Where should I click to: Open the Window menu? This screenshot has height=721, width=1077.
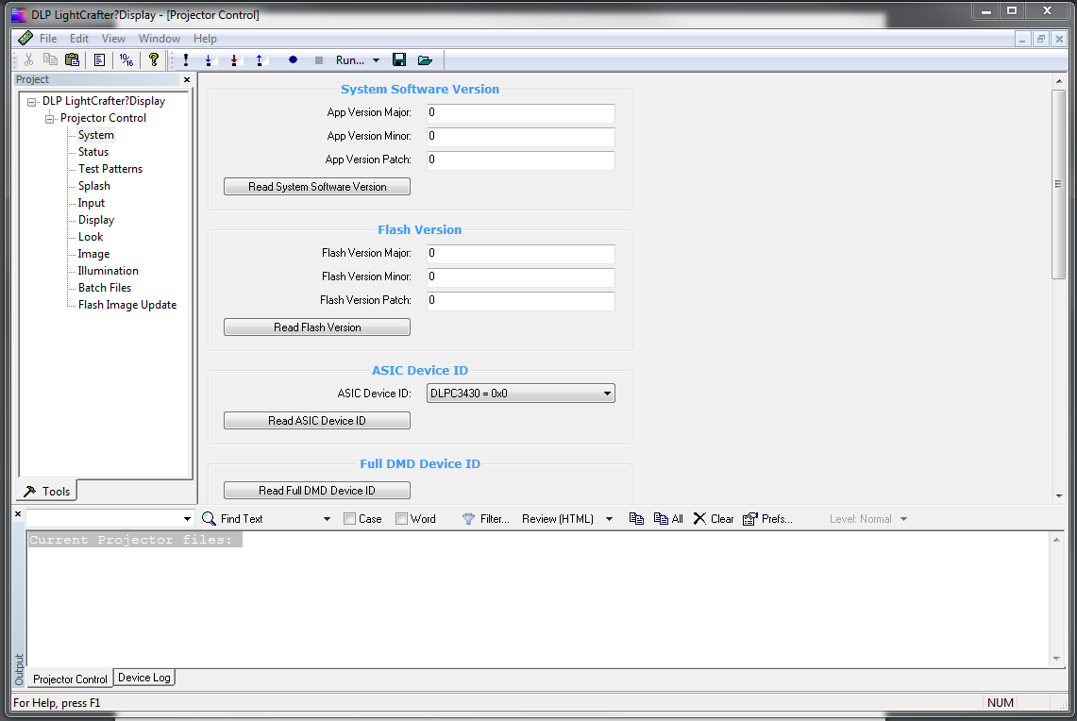(160, 39)
